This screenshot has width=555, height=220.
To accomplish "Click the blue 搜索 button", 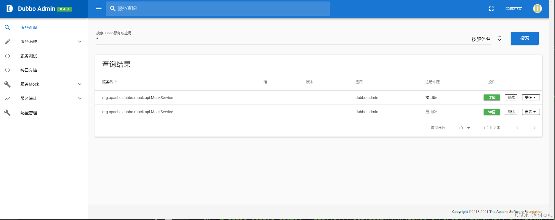I will pos(525,38).
